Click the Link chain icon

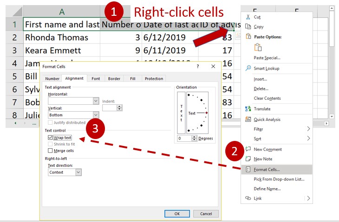pyautogui.click(x=248, y=198)
